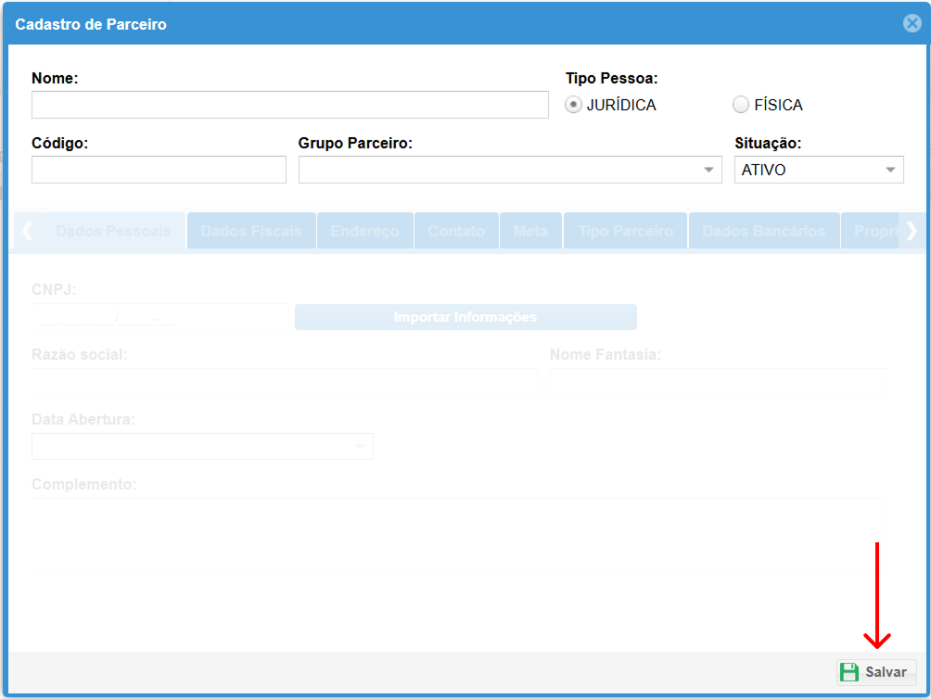931x699 pixels.
Task: Click the Salvar button with the floppy disk icon
Action: 875,672
